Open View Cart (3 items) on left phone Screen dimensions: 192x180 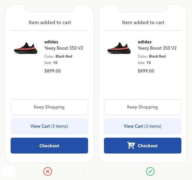49,126
